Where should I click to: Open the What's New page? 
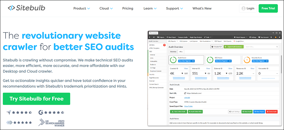202,8
